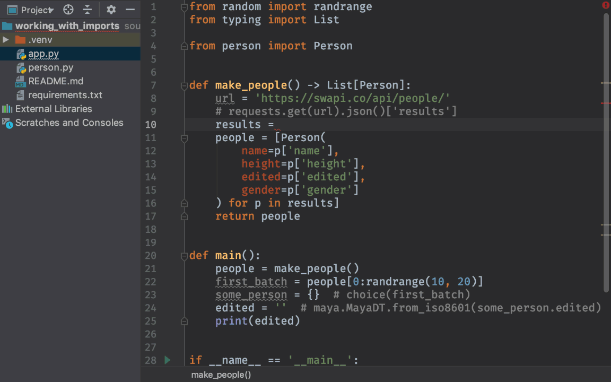Select Scratches and Consoles node
611x382 pixels.
point(69,123)
